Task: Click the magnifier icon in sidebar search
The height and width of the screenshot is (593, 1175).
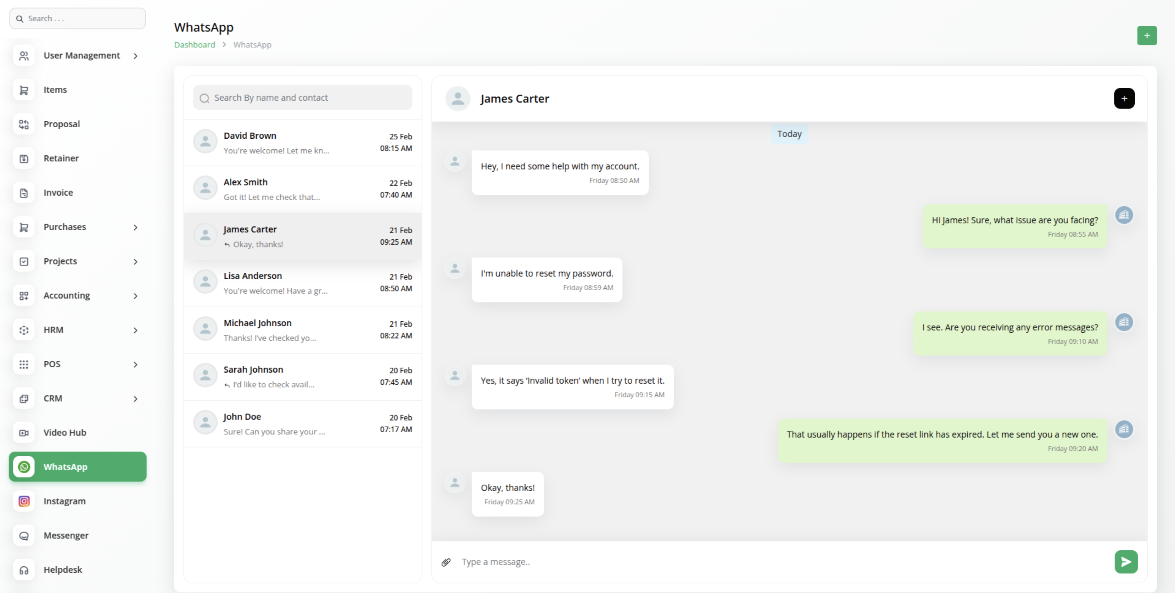Action: coord(20,19)
